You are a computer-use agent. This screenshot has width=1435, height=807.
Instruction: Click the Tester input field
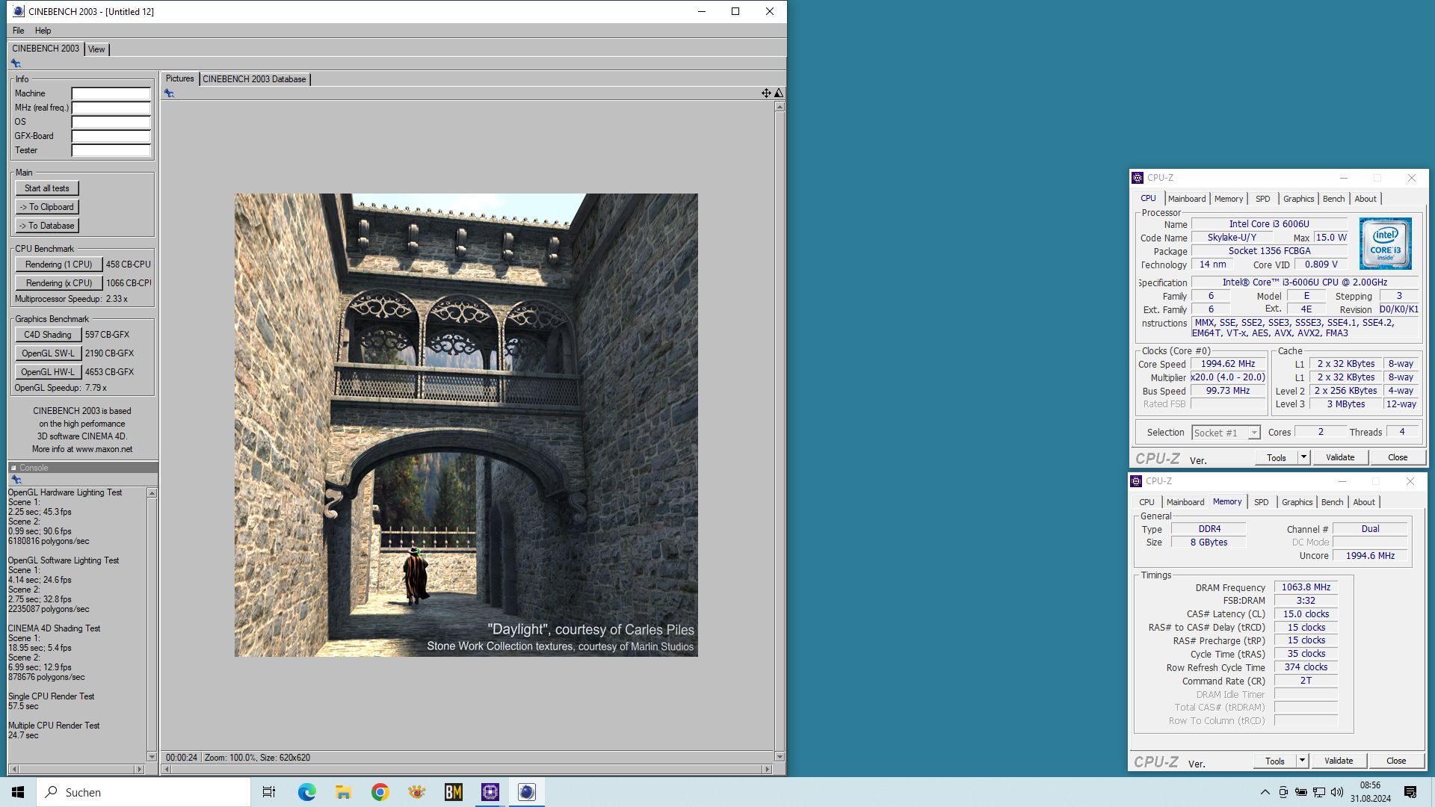coord(111,150)
